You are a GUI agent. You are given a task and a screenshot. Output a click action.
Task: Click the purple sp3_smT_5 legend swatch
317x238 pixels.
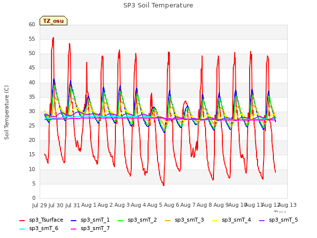[262, 220]
